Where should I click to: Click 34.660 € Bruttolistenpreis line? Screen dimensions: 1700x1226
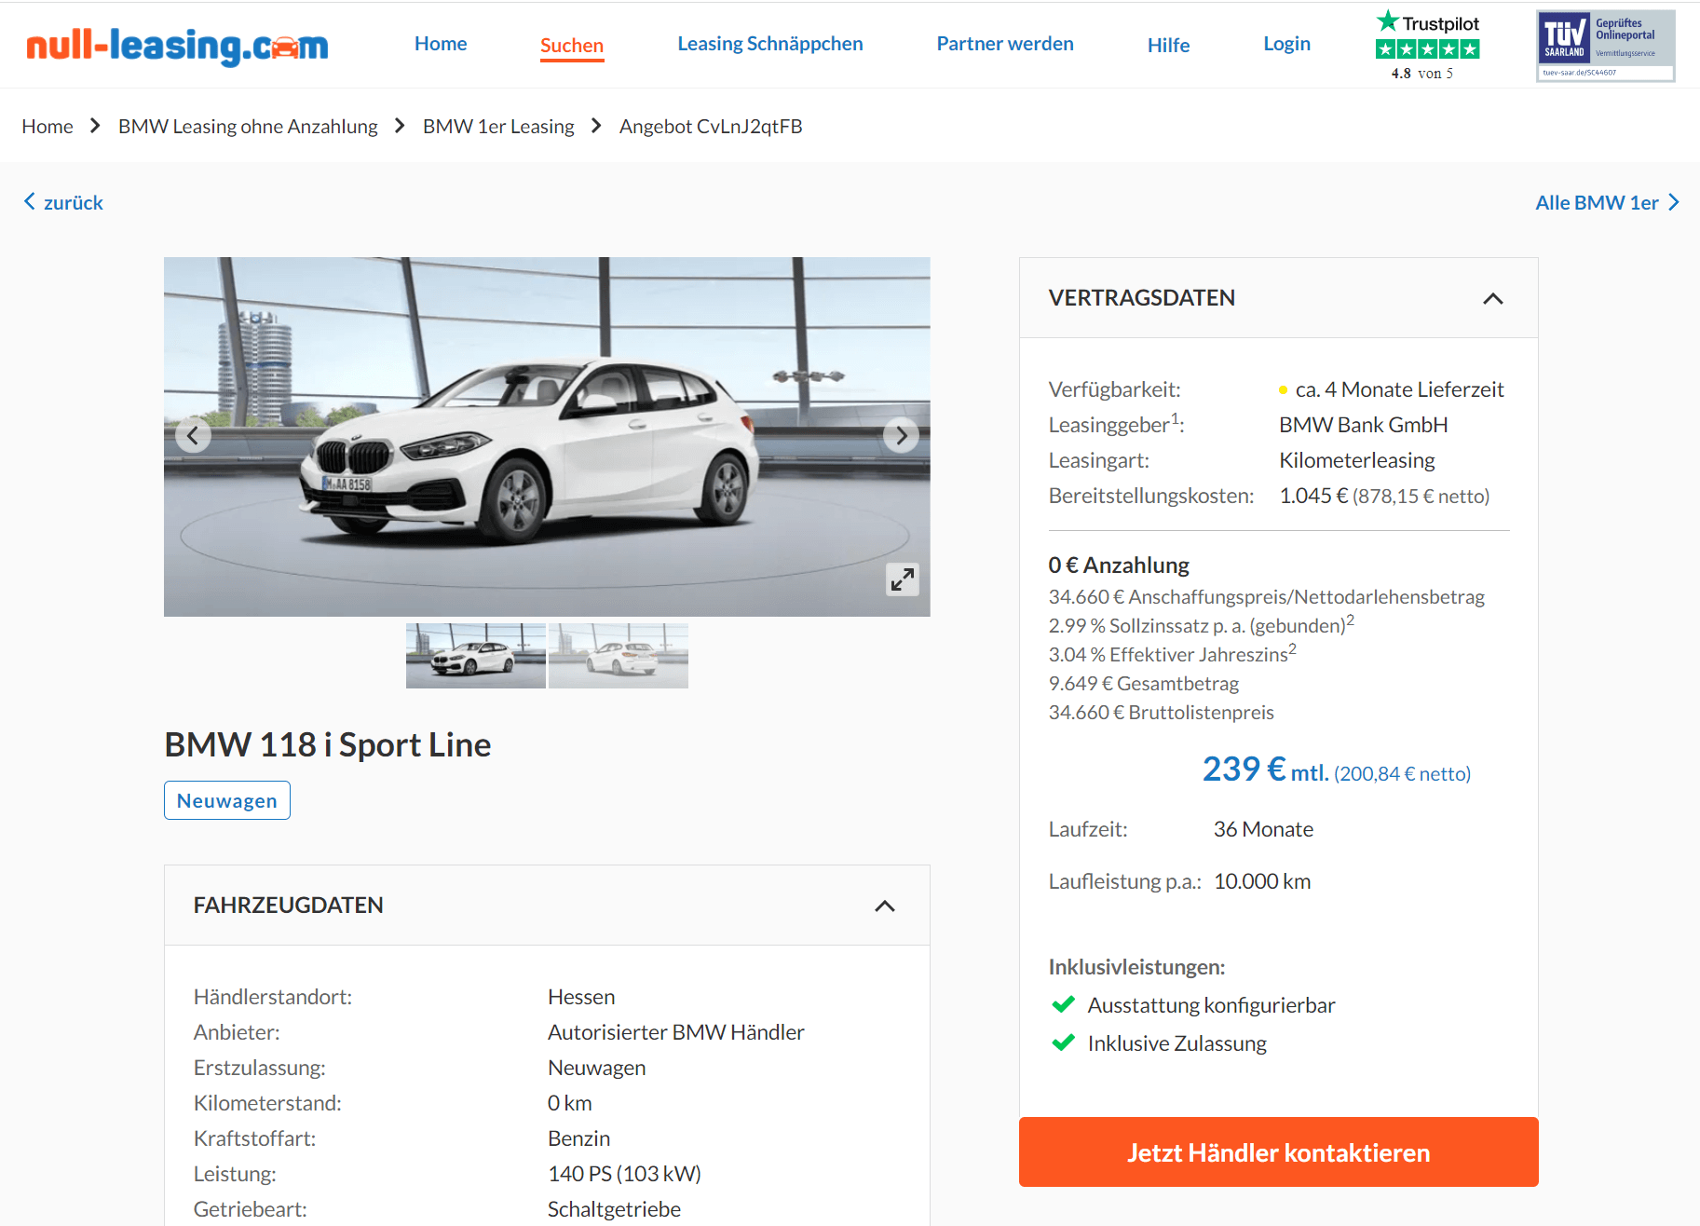click(1162, 712)
